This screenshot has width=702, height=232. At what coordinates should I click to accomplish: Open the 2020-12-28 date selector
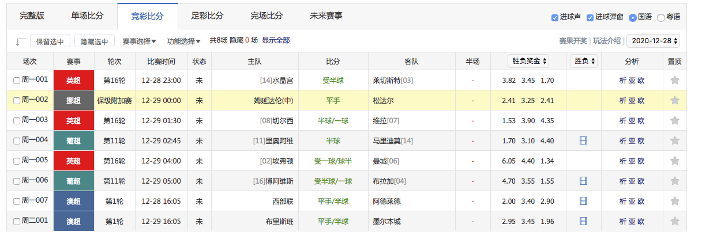pyautogui.click(x=653, y=41)
